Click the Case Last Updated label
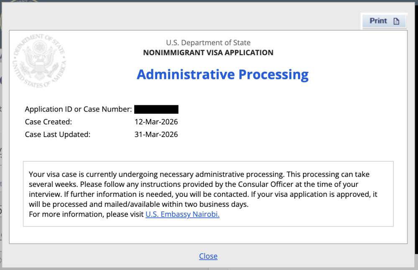 click(58, 135)
